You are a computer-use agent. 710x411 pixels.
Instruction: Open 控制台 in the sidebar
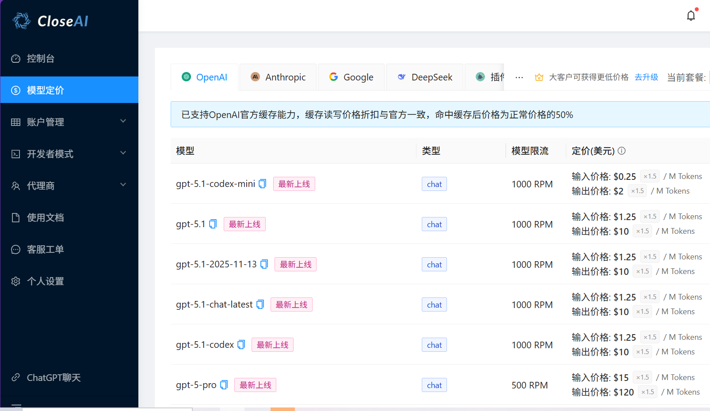(x=69, y=58)
